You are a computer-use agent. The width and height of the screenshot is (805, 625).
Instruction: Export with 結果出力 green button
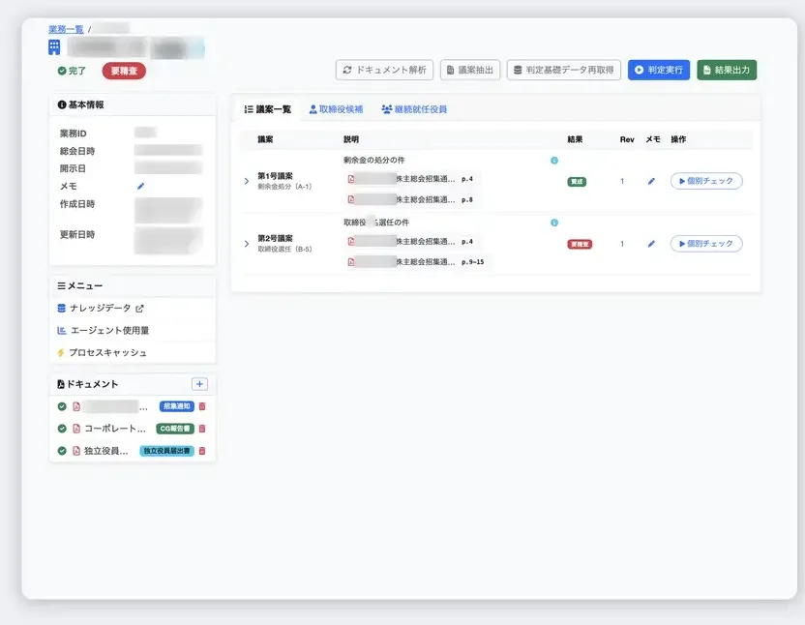click(727, 70)
